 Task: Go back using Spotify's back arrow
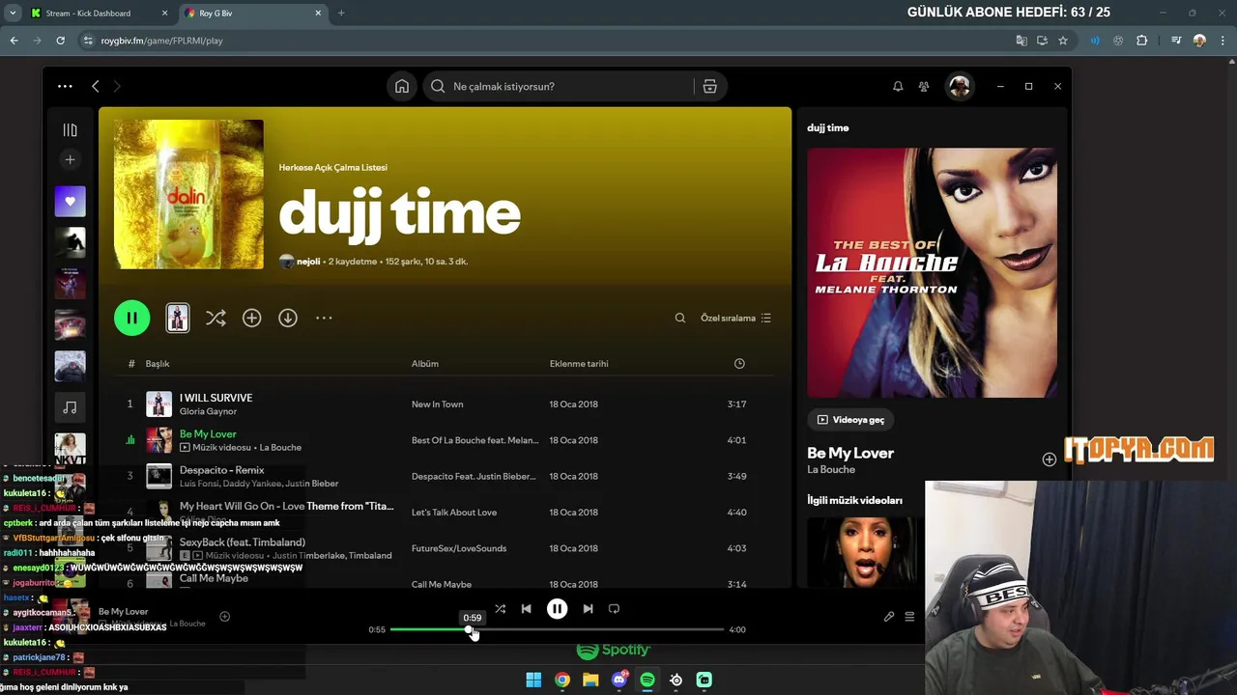[x=95, y=87]
